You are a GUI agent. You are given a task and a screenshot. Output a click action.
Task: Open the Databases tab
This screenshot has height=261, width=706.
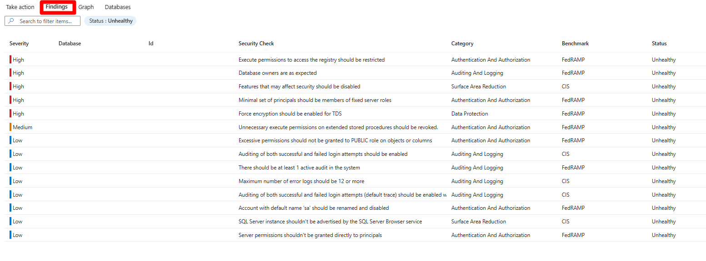pyautogui.click(x=118, y=7)
